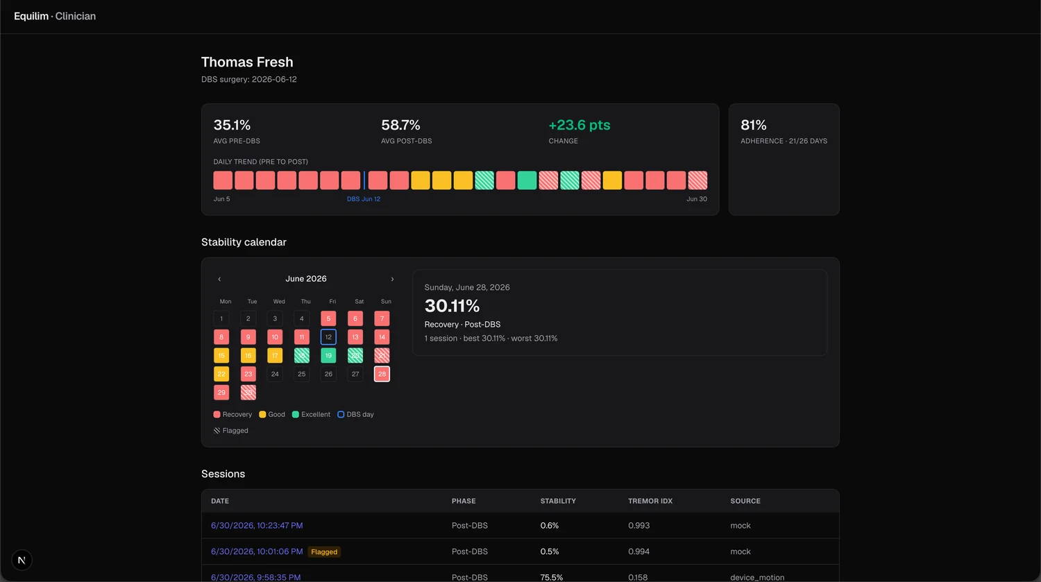Click the 81% adherence value
1041x582 pixels.
coord(754,125)
